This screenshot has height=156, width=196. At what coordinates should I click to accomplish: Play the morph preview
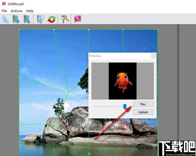[x=143, y=104]
